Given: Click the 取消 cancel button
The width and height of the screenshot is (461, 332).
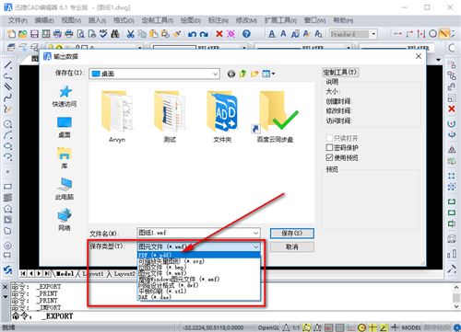Looking at the screenshot, I should pyautogui.click(x=292, y=246).
